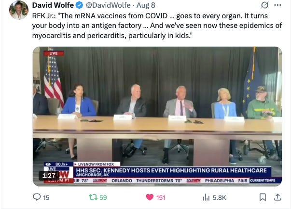
Task: Click the like count 151
Action: pos(161,198)
